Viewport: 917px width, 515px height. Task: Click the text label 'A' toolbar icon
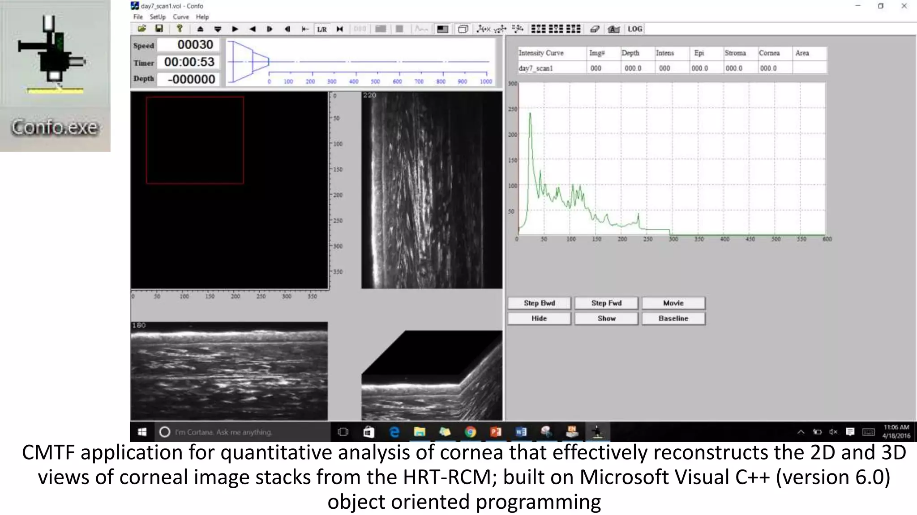[613, 29]
